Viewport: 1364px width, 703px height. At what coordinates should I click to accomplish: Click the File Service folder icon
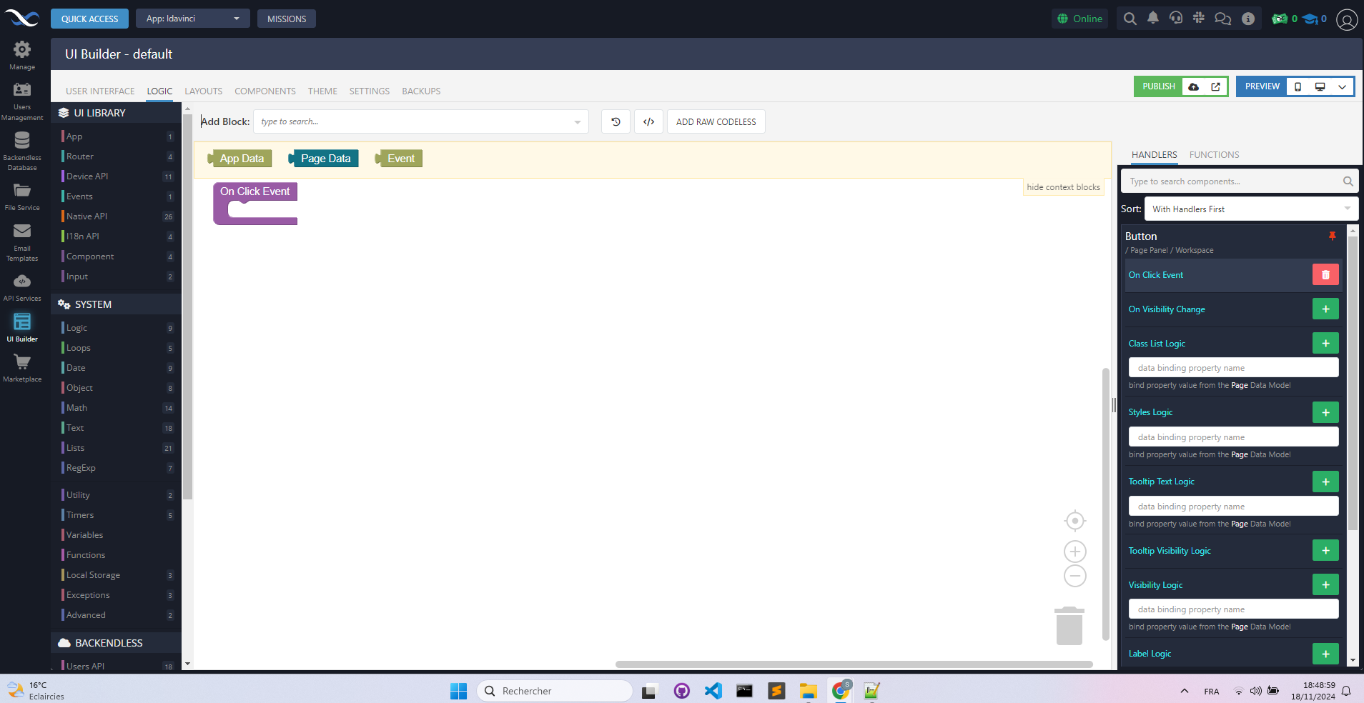coord(22,191)
